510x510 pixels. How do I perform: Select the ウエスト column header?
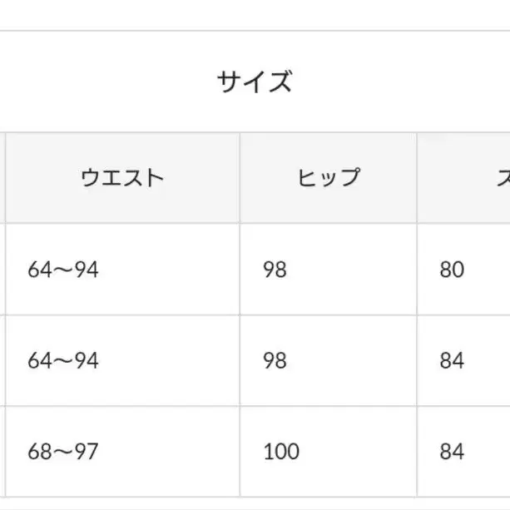pos(122,177)
